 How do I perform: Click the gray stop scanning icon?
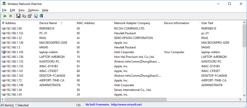10,16
